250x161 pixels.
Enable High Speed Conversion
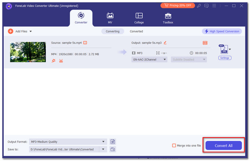point(222,31)
